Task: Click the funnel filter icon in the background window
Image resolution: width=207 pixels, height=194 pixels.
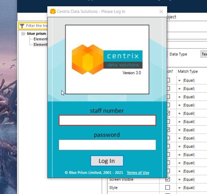Action: click(x=22, y=26)
